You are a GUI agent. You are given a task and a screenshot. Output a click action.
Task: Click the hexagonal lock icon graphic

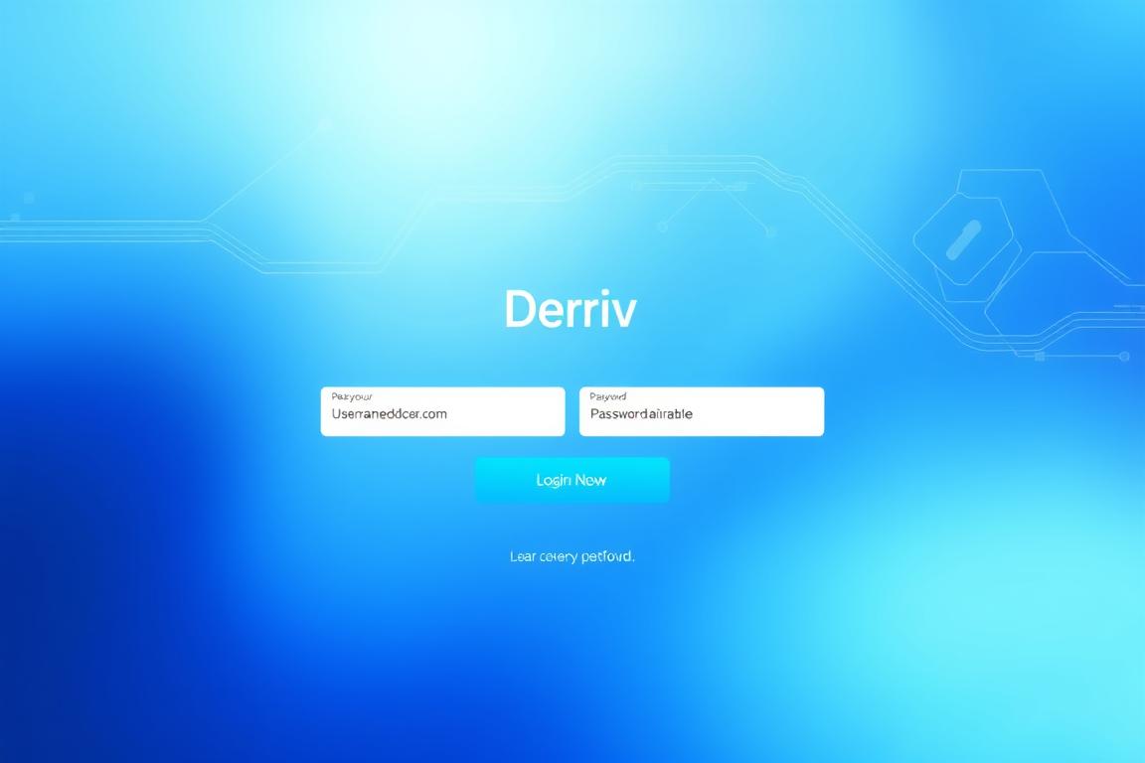click(964, 238)
